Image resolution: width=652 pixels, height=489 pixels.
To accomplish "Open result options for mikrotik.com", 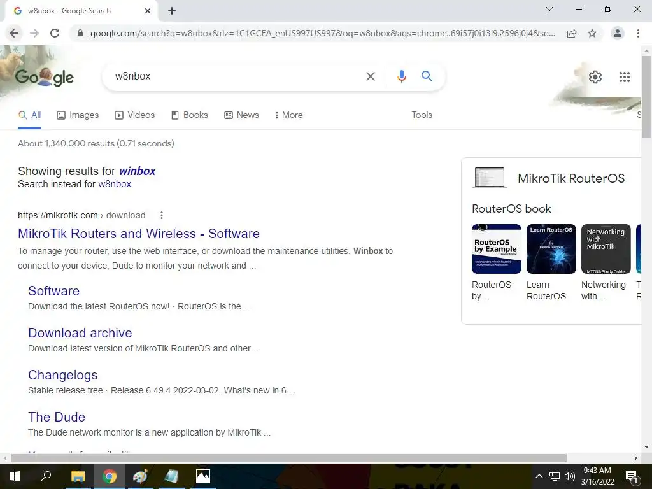I will (x=161, y=215).
